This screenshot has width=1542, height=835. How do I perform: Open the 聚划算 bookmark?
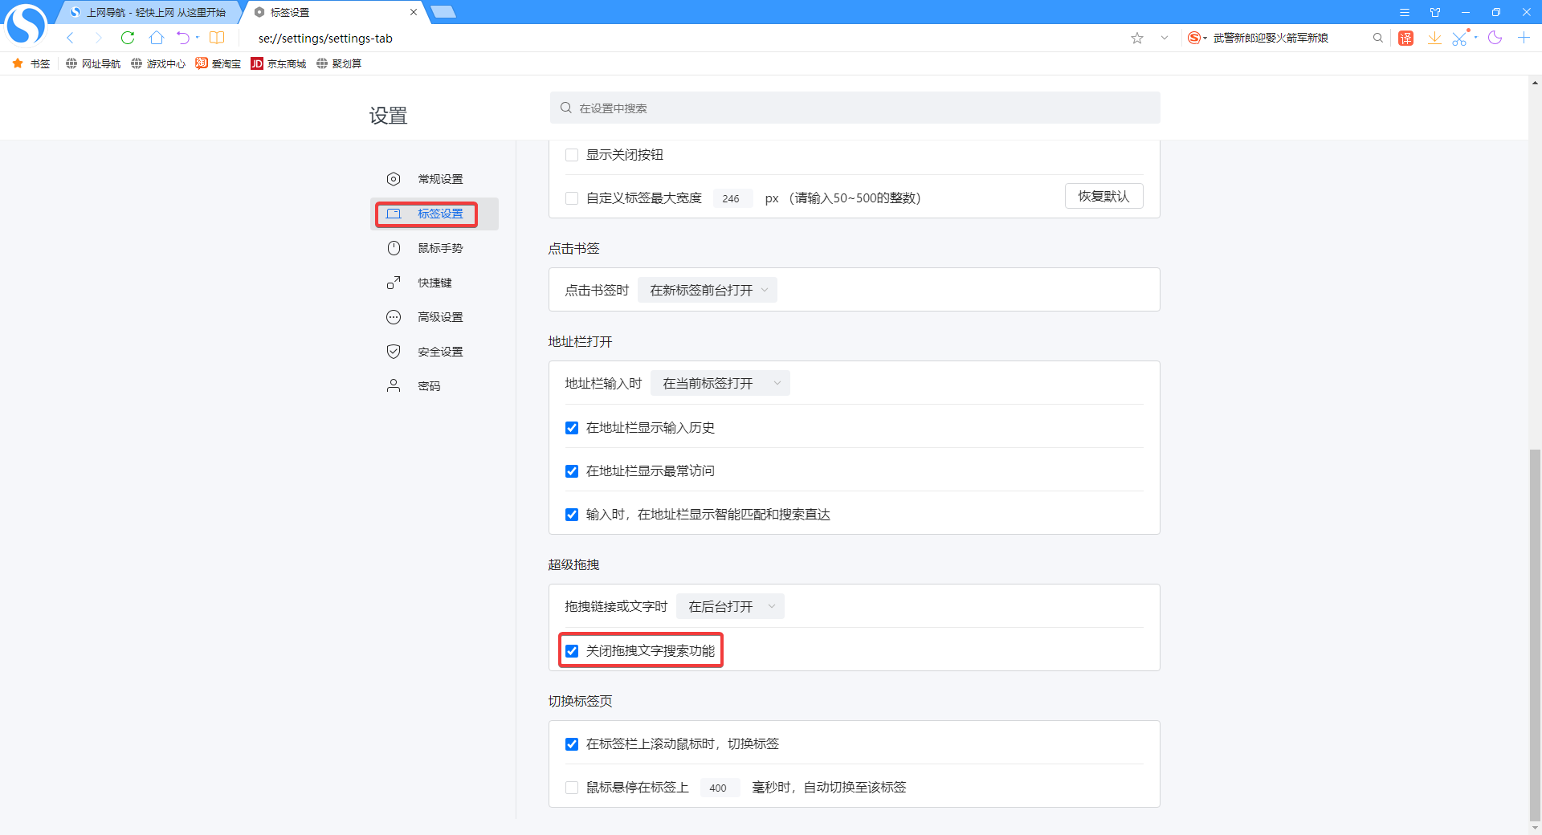[x=339, y=63]
